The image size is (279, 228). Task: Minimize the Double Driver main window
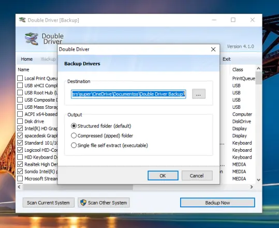tap(214, 20)
